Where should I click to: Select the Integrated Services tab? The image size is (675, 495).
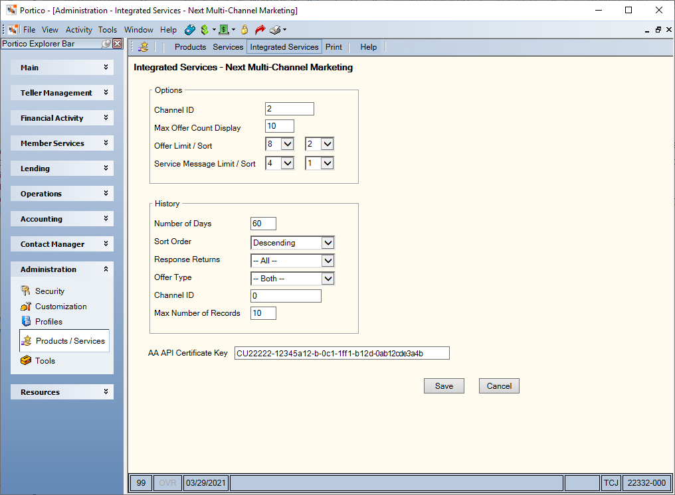click(x=284, y=47)
